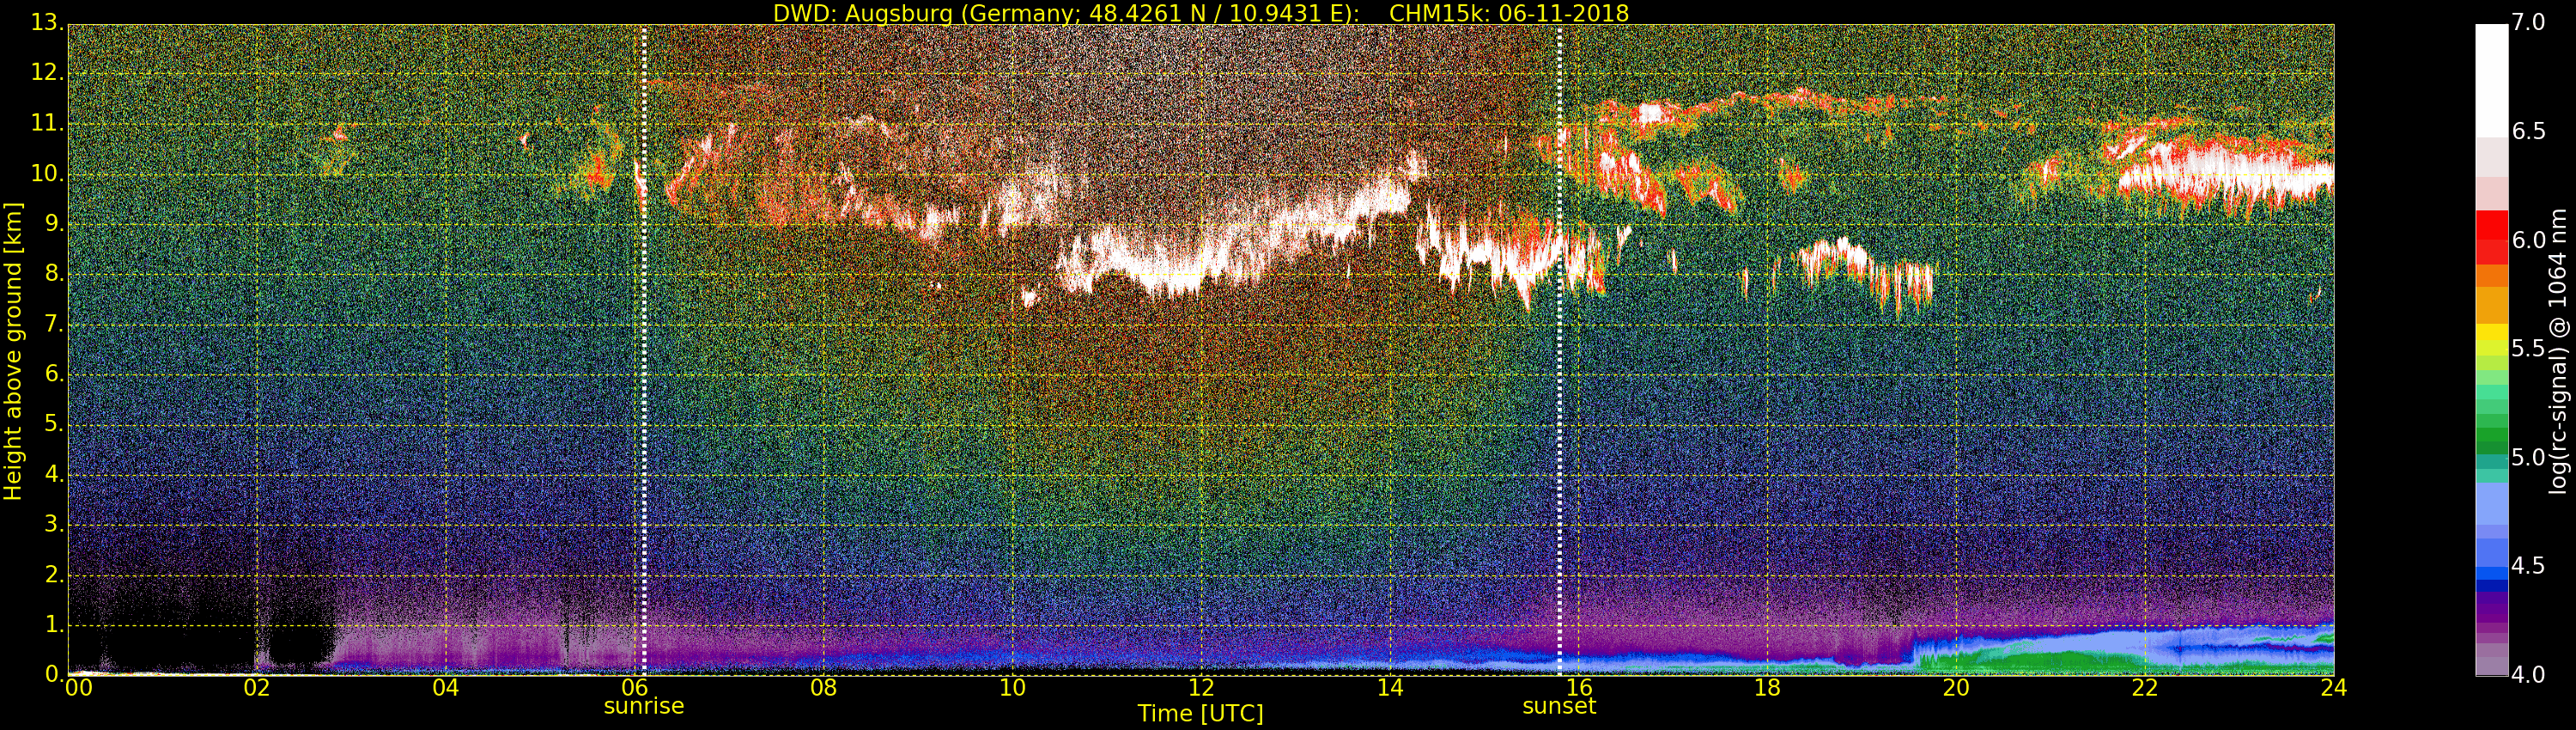Click the 7 km tick on the height axis
This screenshot has width=2576, height=730.
53,324
